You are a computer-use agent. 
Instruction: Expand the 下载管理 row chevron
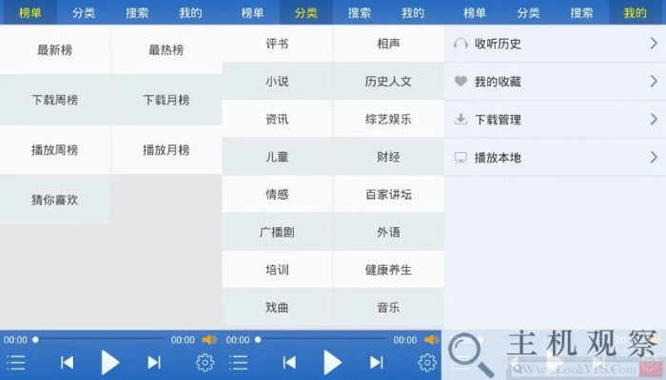[x=654, y=119]
